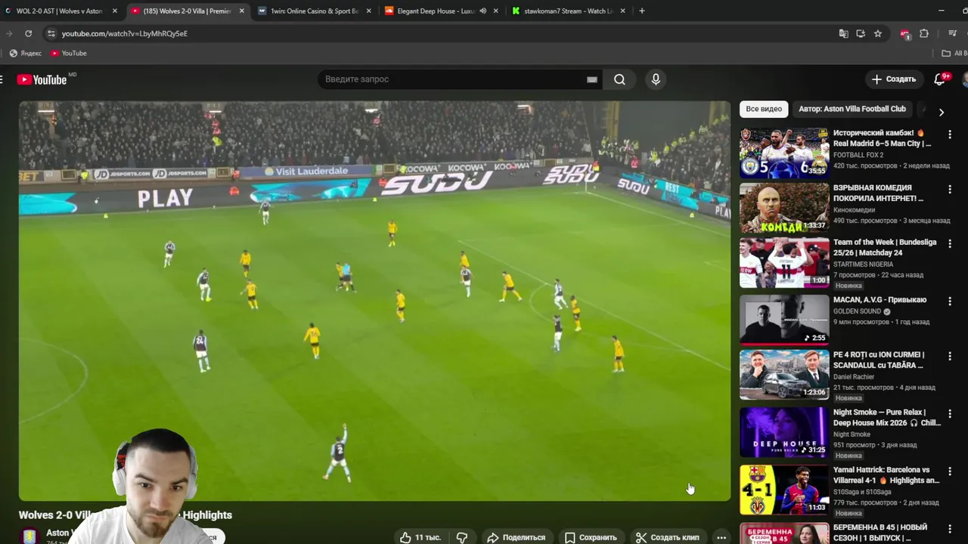Screen dimensions: 968x544
Task: Click the YouTube logo home link
Action: (42, 79)
